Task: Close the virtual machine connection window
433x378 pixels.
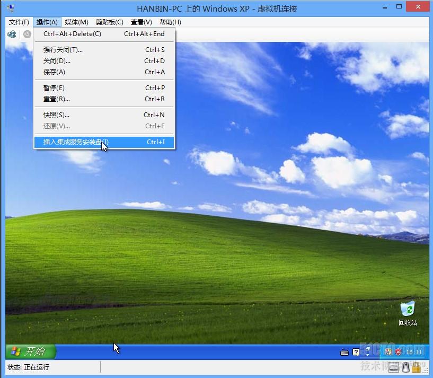Action: (418, 7)
